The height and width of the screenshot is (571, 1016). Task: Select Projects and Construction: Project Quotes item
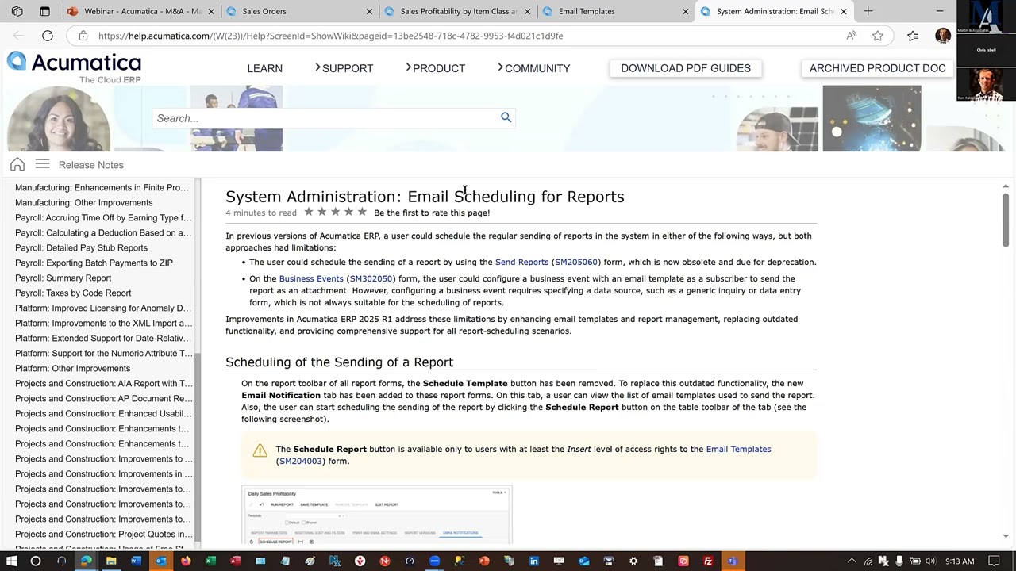103,534
